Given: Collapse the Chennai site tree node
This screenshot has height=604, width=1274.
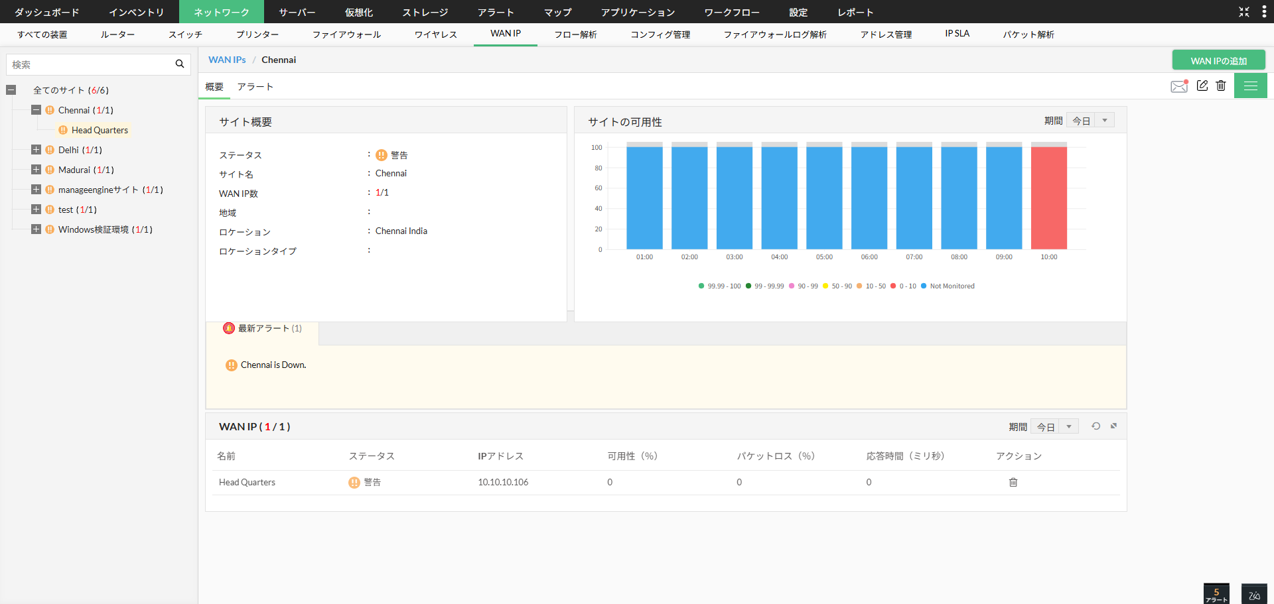Looking at the screenshot, I should click(36, 110).
